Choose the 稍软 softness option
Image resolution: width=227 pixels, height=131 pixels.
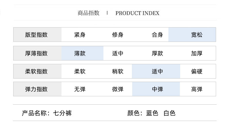[118, 71]
